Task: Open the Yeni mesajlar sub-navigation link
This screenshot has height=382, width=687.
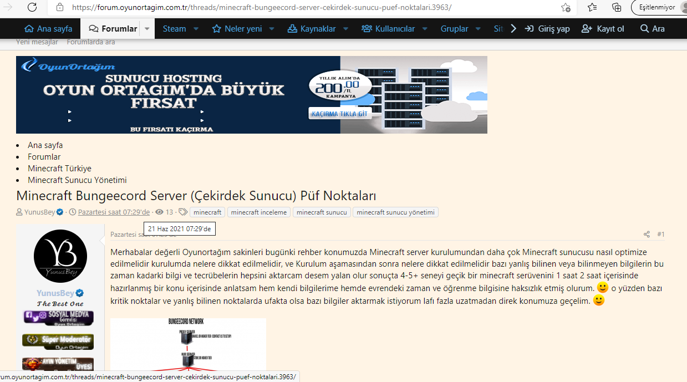Action: click(x=38, y=42)
